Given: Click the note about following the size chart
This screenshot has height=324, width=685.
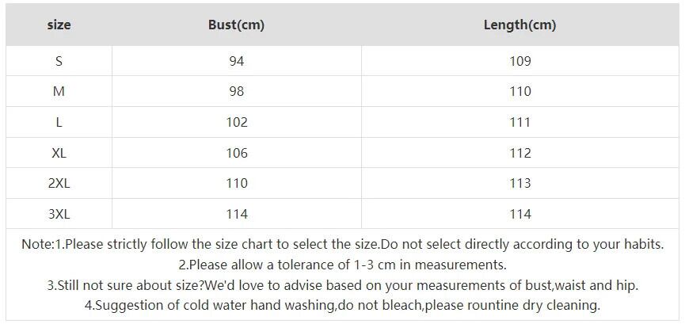Looking at the screenshot, I should click(x=342, y=245).
